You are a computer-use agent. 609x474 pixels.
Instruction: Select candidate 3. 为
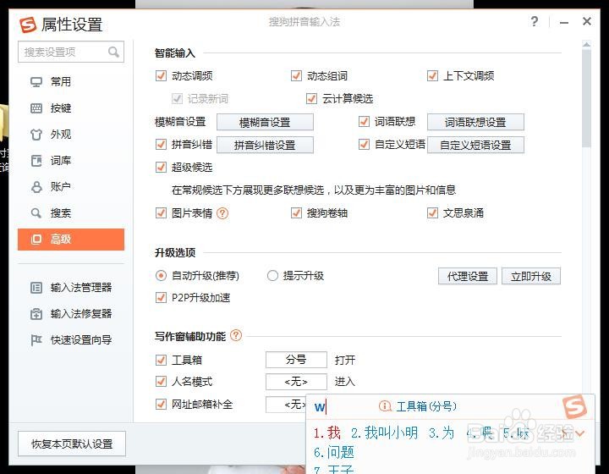(x=442, y=433)
